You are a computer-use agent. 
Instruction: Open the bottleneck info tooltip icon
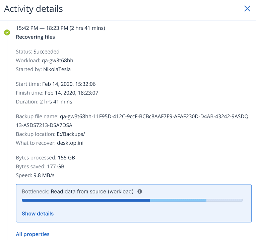tap(140, 191)
